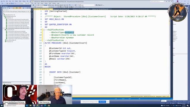Image resolution: width=190 pixels, height=107 pixels.
Task: Open the File menu in SQL Server Management Studio
Action: pos(32,3)
